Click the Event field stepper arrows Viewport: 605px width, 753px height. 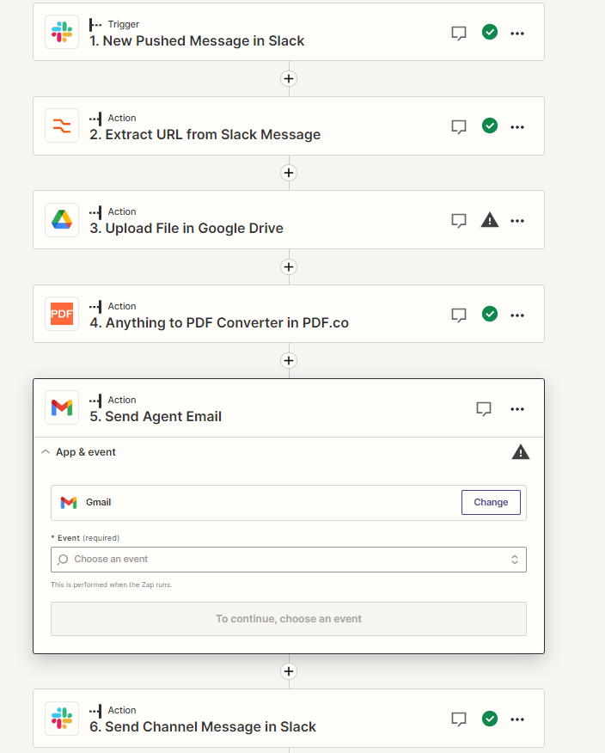pyautogui.click(x=514, y=560)
